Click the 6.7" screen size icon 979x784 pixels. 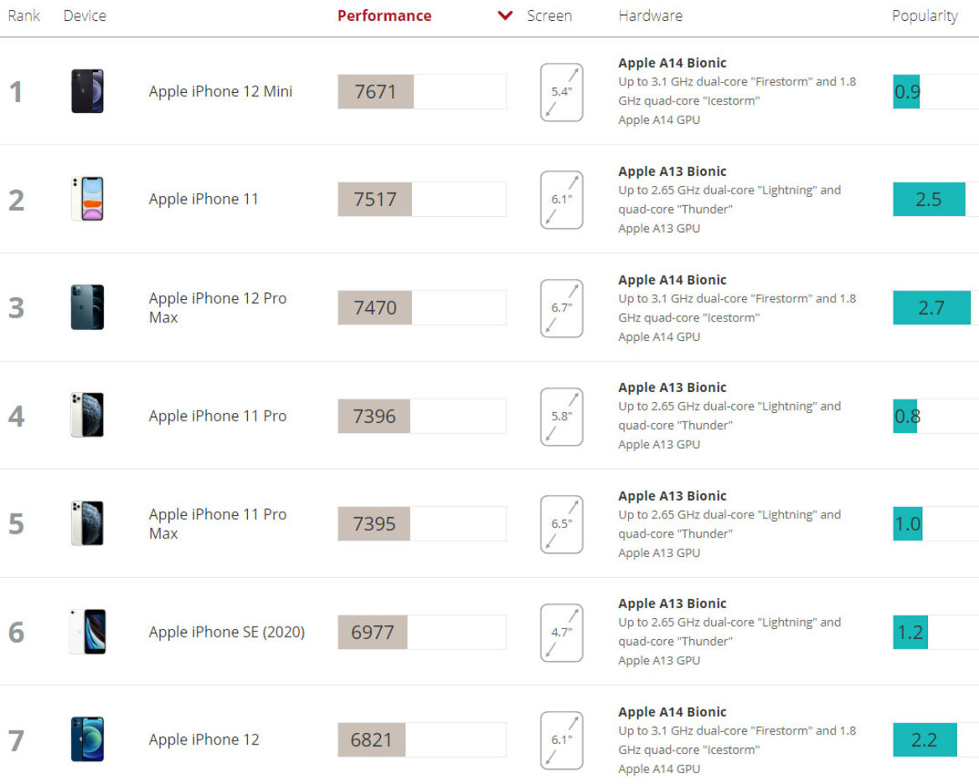tap(561, 308)
